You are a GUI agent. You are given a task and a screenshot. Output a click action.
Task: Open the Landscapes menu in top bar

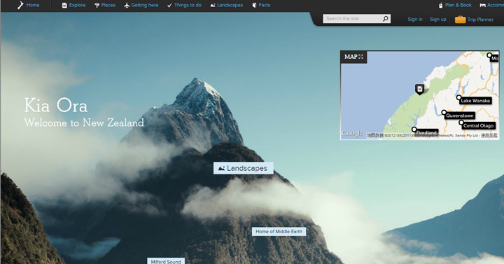click(227, 5)
